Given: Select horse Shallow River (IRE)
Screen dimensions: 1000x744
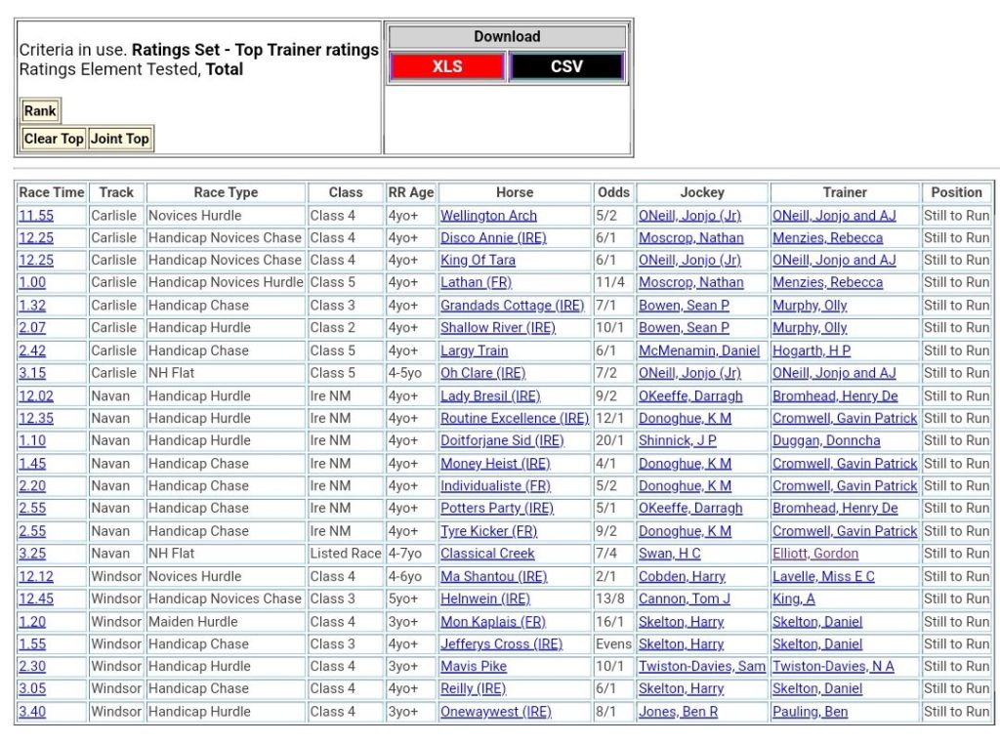Looking at the screenshot, I should pyautogui.click(x=497, y=328).
